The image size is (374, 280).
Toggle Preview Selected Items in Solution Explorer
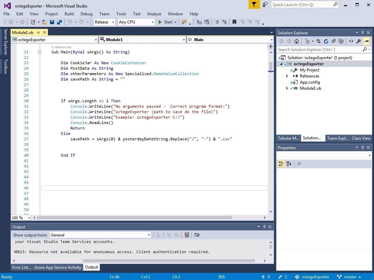[366, 41]
